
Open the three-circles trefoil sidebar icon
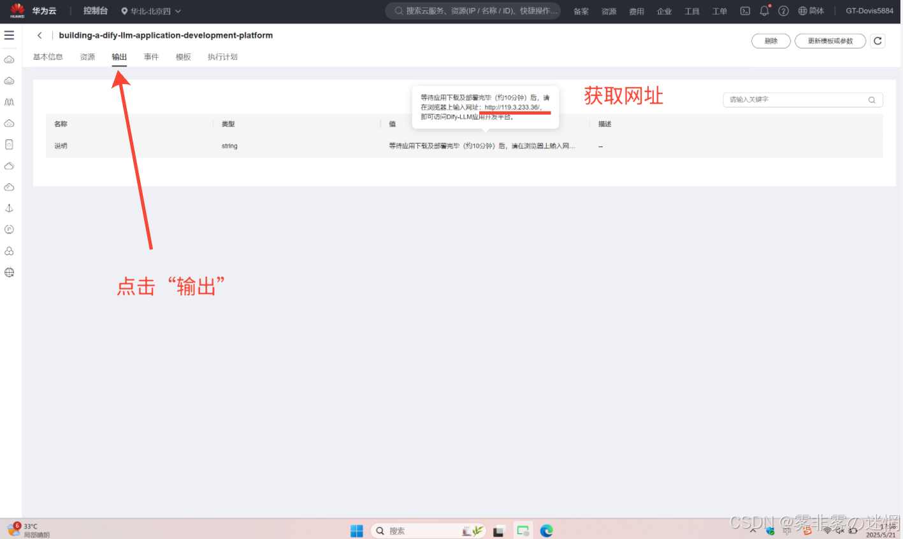tap(9, 251)
